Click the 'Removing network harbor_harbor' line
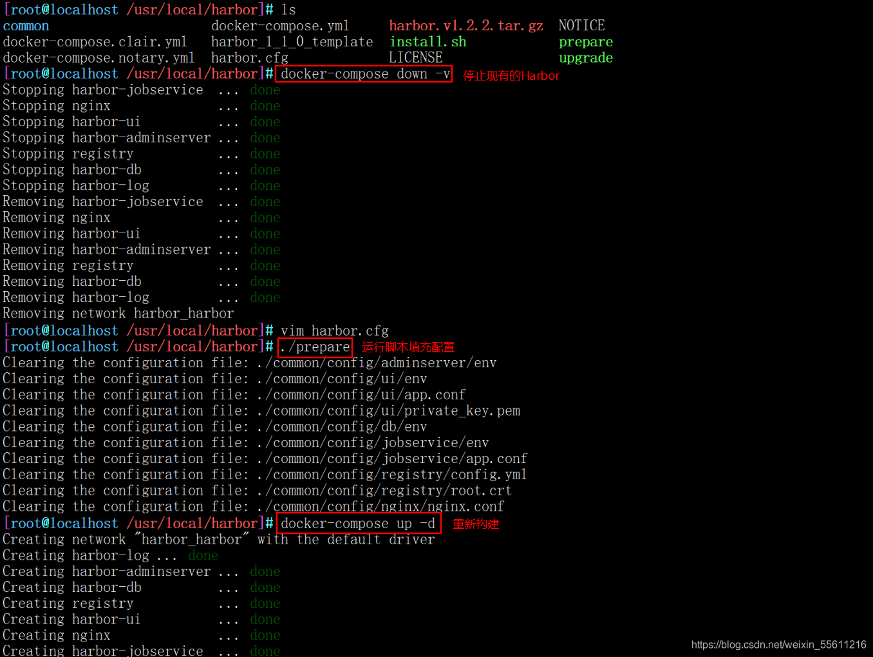The image size is (873, 657). [118, 314]
